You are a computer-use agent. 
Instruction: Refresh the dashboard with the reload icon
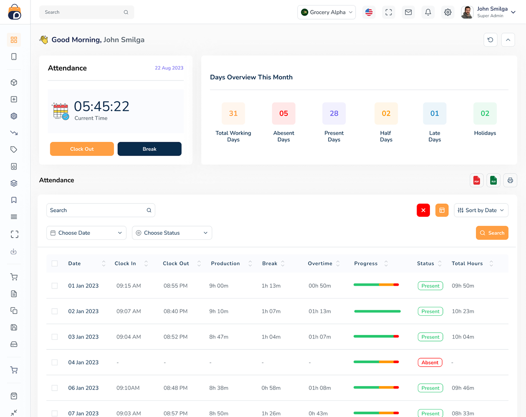click(x=490, y=40)
